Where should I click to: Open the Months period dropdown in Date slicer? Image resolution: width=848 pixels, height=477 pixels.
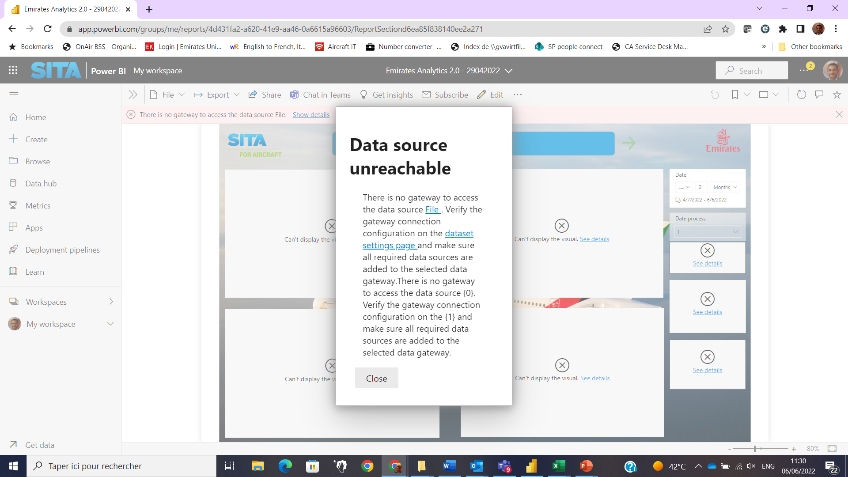725,187
